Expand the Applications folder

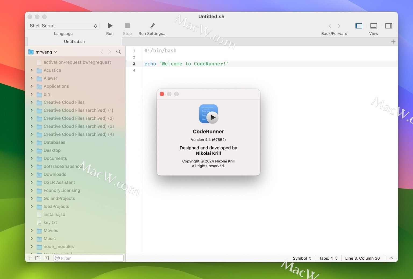(x=32, y=86)
